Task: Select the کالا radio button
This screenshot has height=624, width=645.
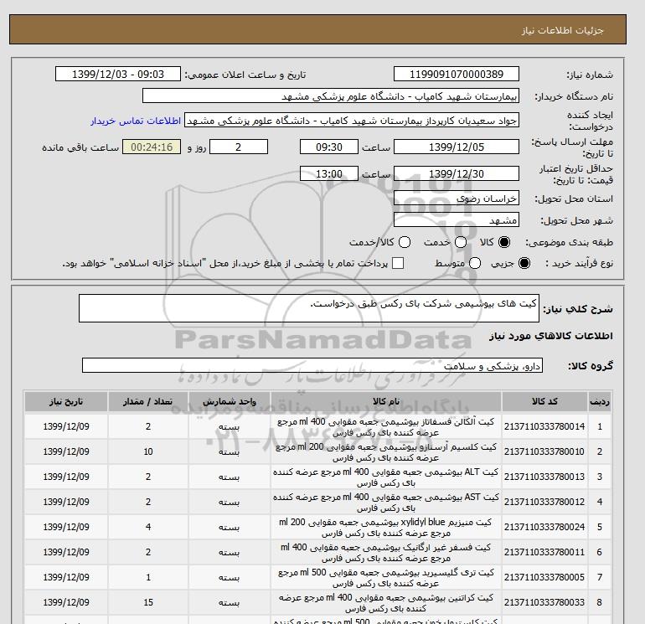Action: point(504,242)
